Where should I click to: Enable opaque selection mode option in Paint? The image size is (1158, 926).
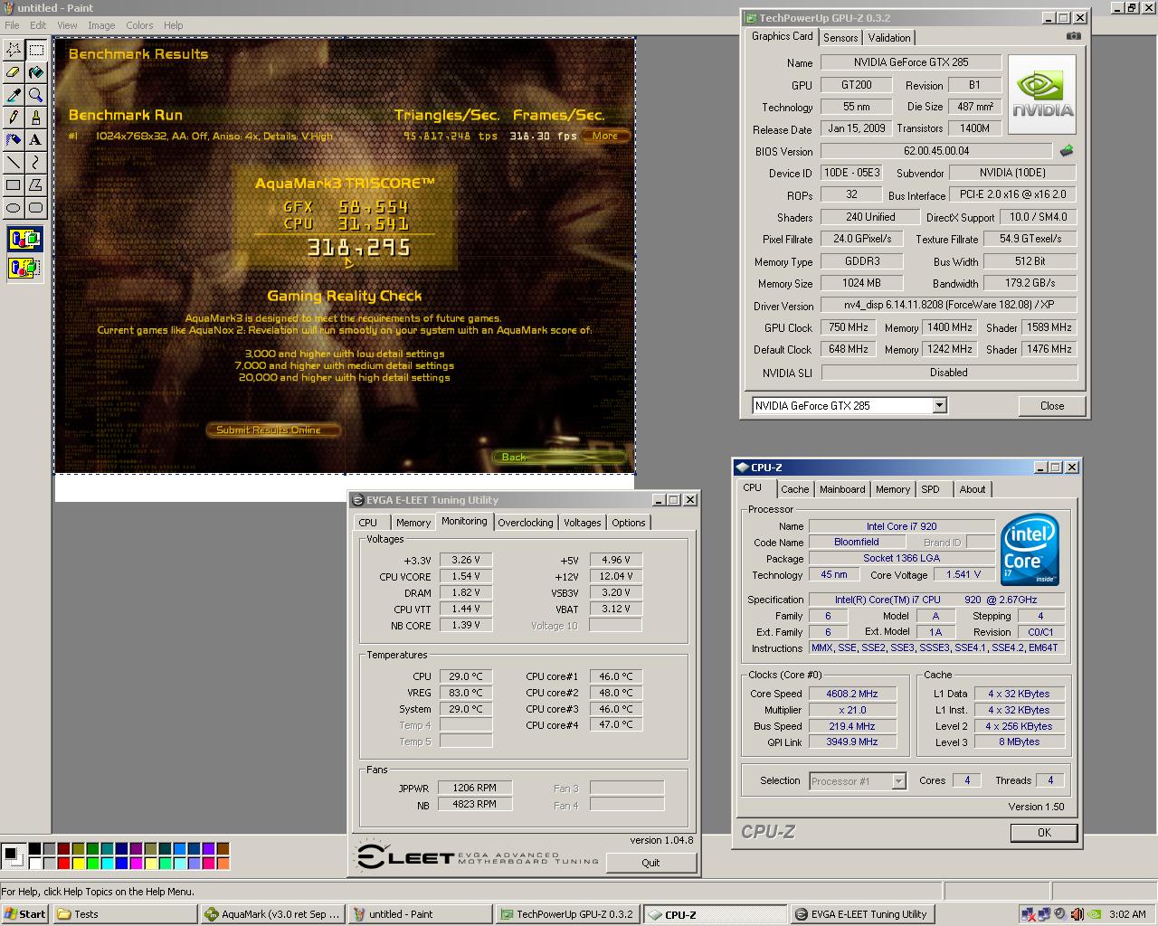click(24, 241)
